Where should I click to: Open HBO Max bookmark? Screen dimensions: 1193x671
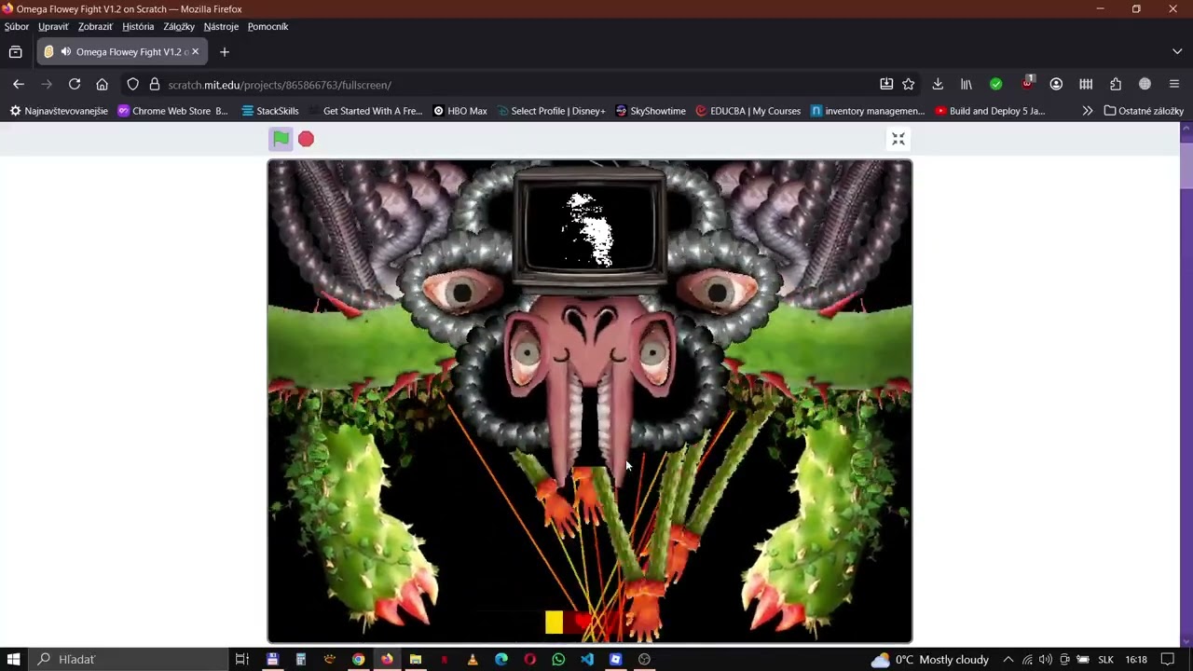coord(460,111)
